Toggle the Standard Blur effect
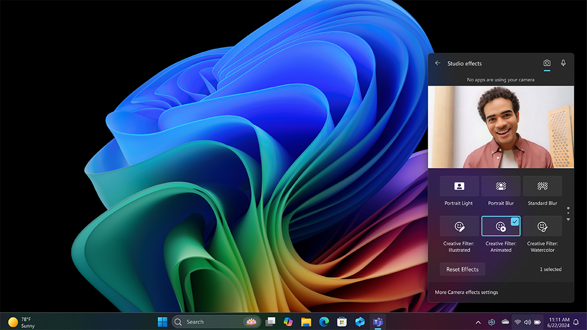Image resolution: width=587 pixels, height=330 pixels. (x=542, y=186)
